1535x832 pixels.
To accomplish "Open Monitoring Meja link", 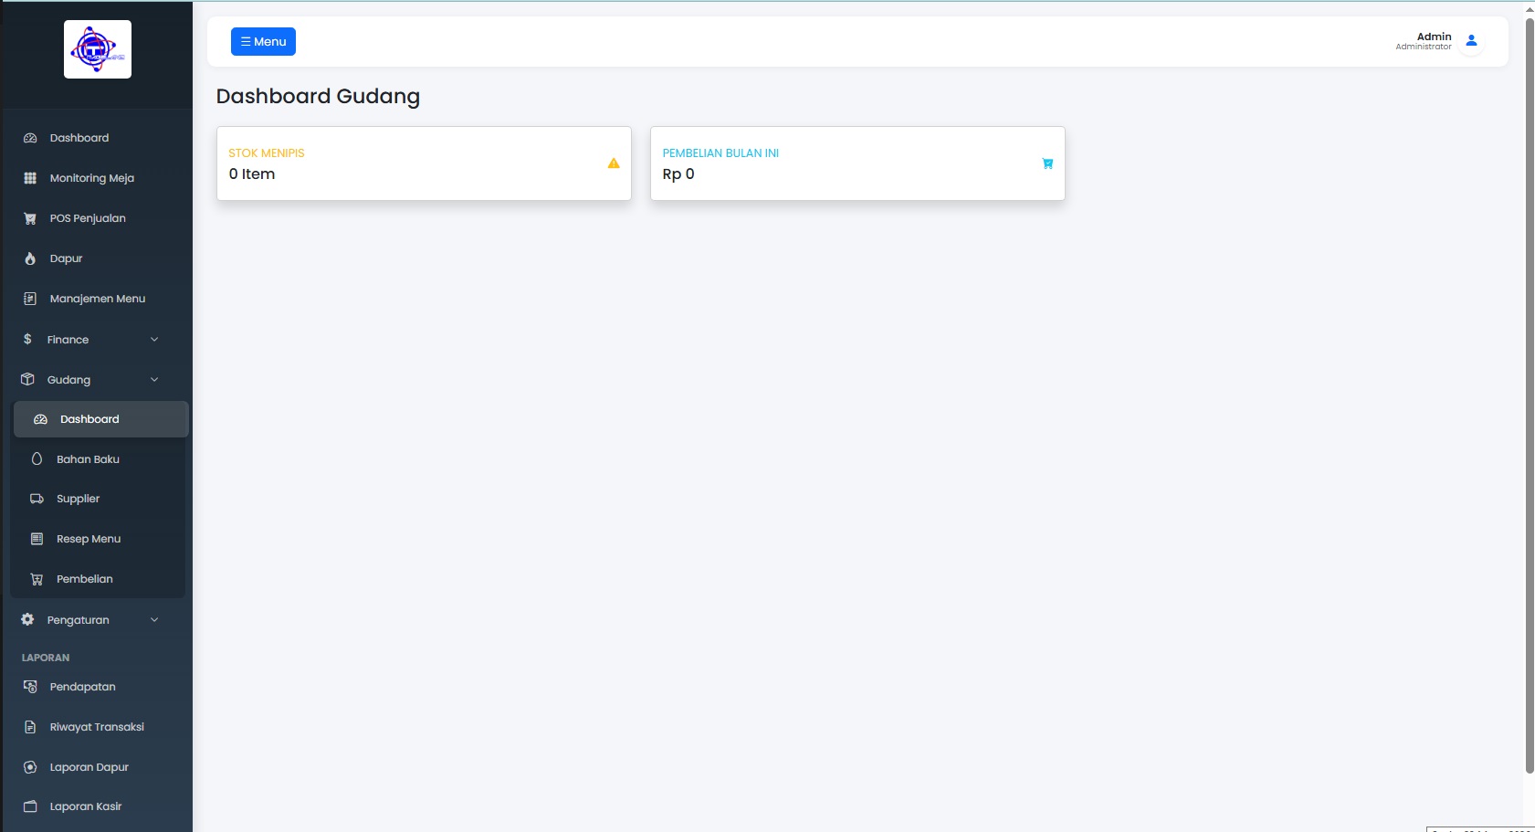I will click(x=92, y=178).
